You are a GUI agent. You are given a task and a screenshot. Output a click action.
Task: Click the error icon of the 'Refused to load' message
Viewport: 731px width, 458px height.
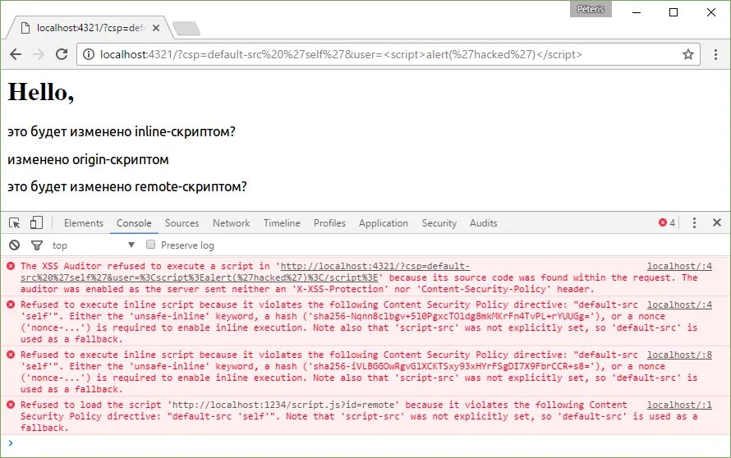pos(11,405)
